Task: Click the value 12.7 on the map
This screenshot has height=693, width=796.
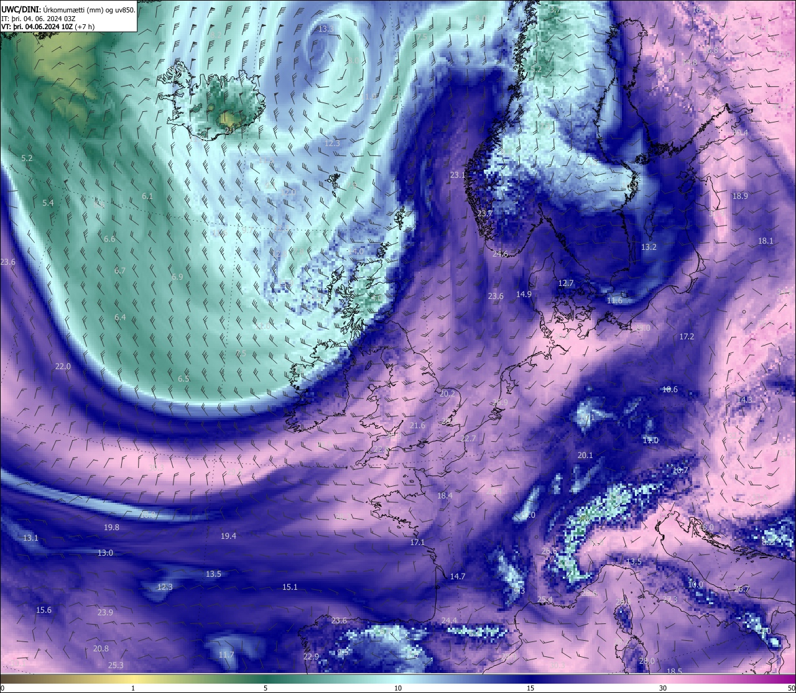Action: (x=566, y=283)
